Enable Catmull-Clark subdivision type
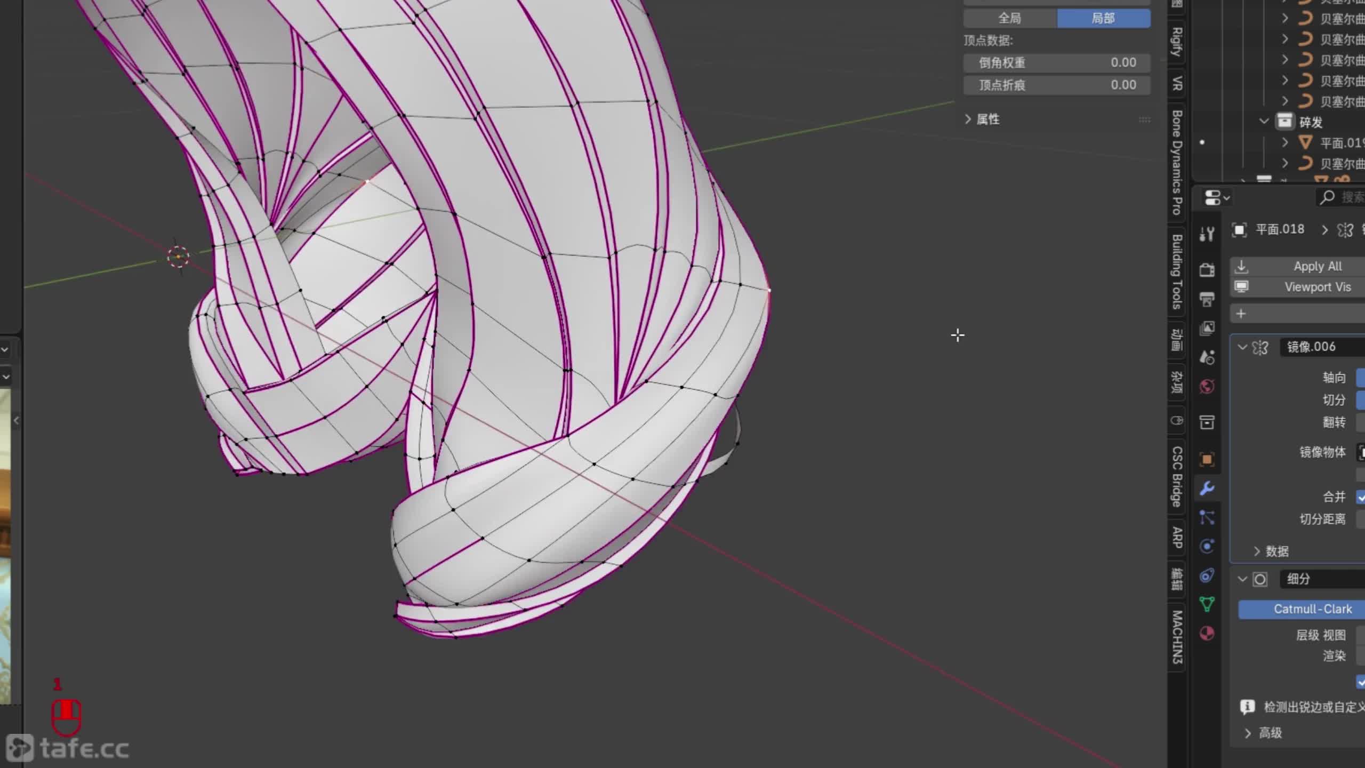 pos(1312,609)
